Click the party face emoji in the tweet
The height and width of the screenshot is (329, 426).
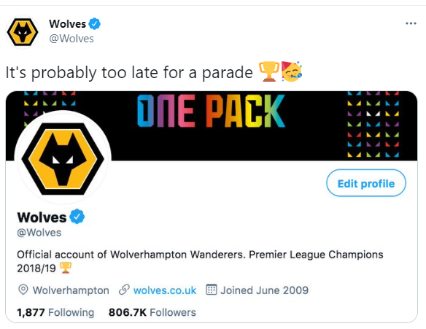click(x=292, y=71)
